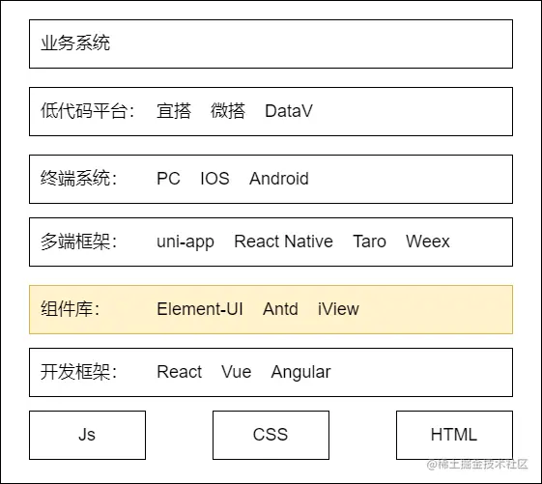Click the IOS text

pos(214,179)
